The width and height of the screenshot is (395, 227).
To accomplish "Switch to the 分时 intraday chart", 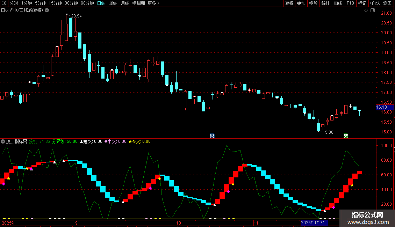I will [x=14, y=3].
